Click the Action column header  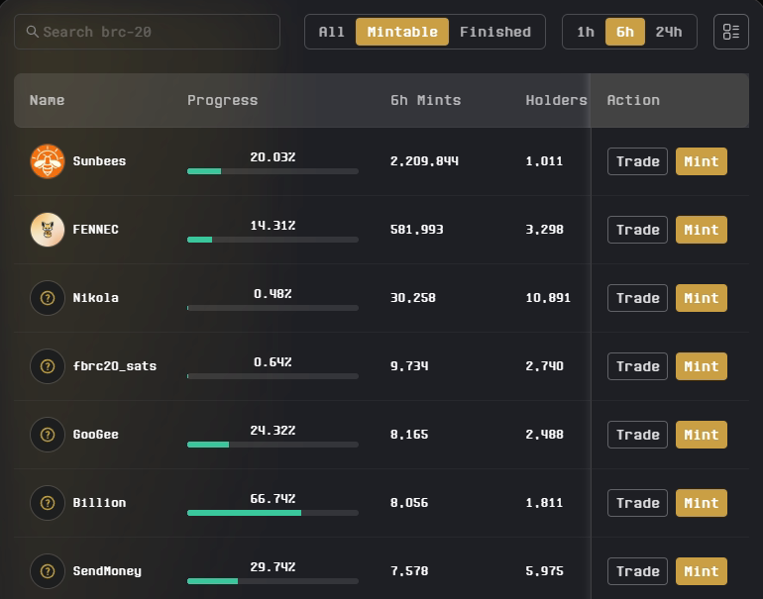point(633,100)
